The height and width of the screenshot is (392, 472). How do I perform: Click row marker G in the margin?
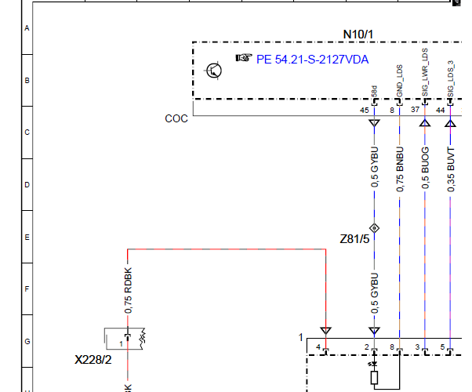[x=27, y=342]
